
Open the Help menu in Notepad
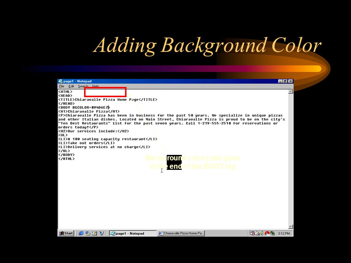(x=95, y=86)
